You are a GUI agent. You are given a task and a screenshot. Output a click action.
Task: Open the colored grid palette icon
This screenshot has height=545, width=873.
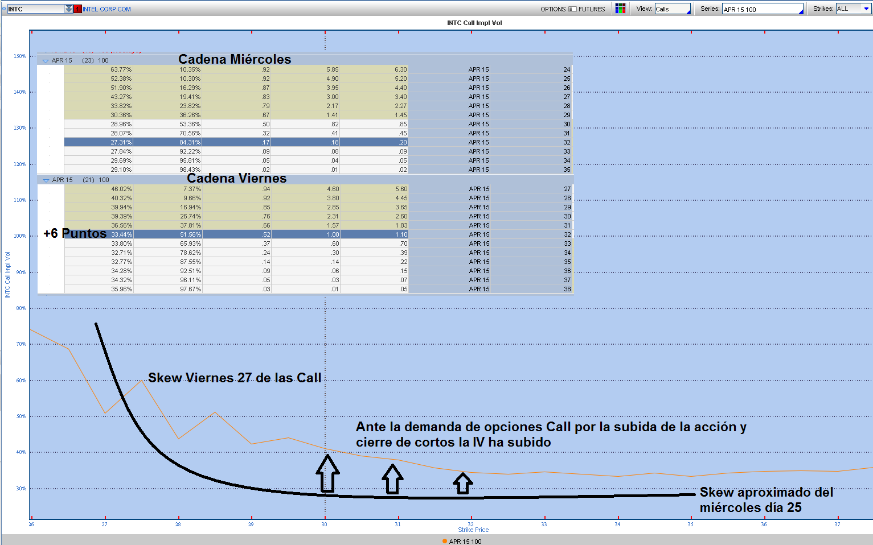[620, 9]
